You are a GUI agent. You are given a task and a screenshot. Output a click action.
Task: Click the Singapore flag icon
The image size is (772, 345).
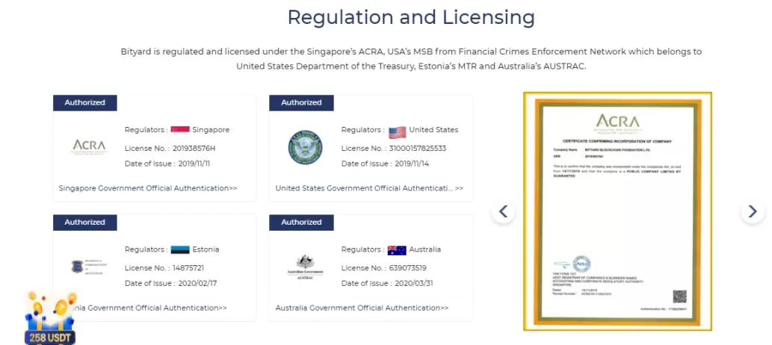click(180, 130)
